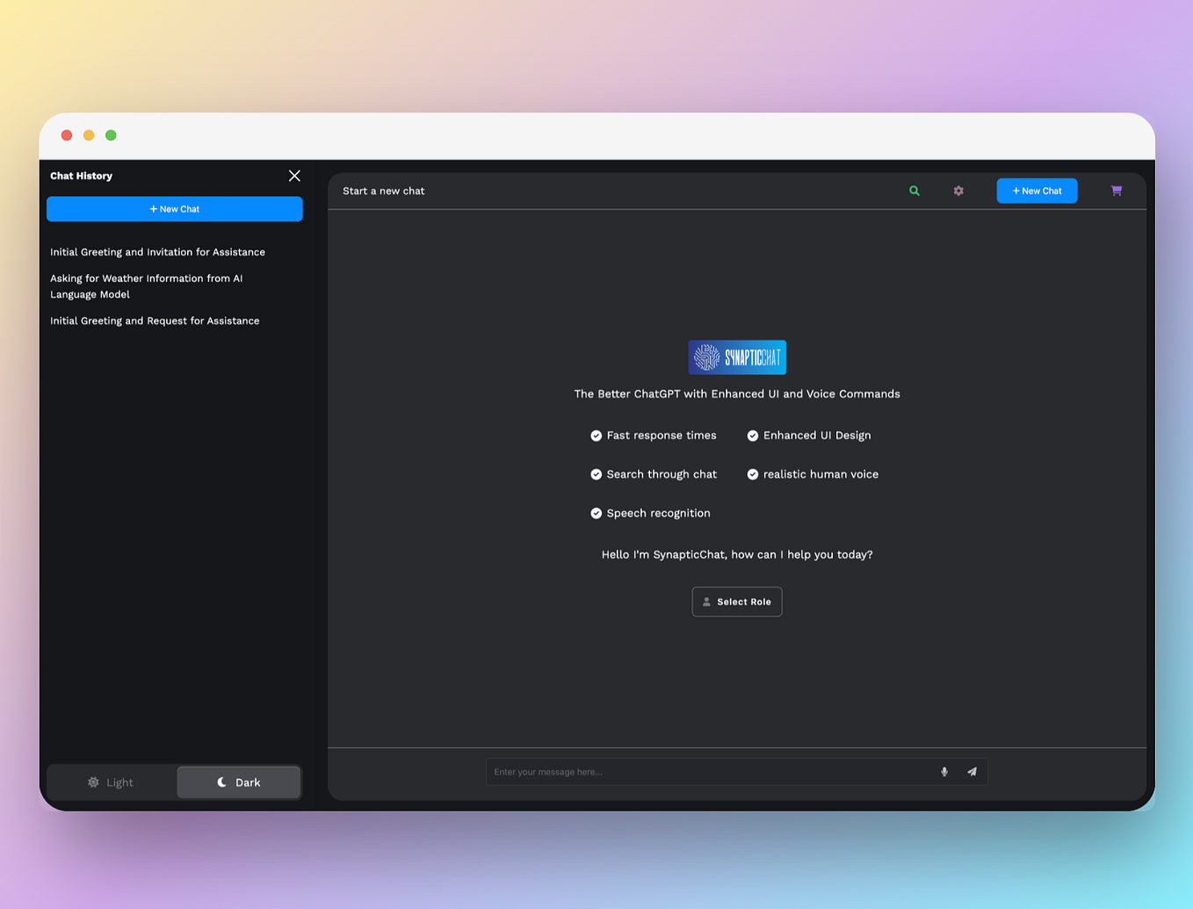1193x909 pixels.
Task: Click the moon icon on the Dark button
Action: click(221, 782)
